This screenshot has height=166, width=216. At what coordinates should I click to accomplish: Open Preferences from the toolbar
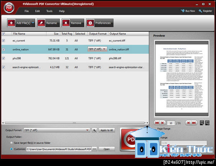pyautogui.click(x=100, y=23)
